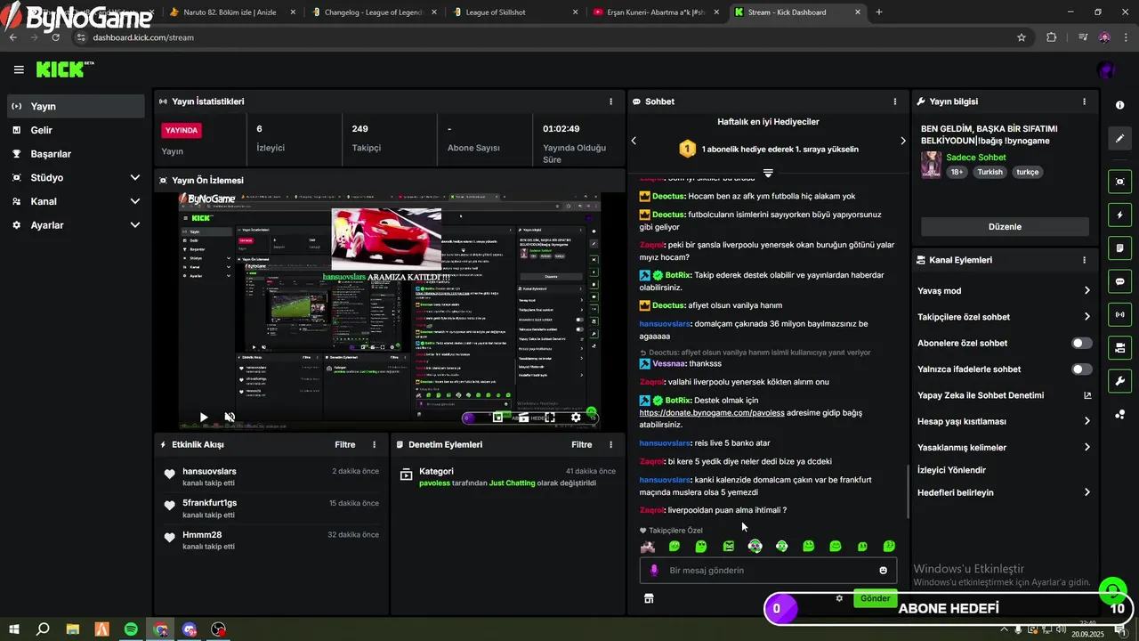Go to next gifters leaderboard slide
Viewport: 1139px width, 641px height.
902,141
